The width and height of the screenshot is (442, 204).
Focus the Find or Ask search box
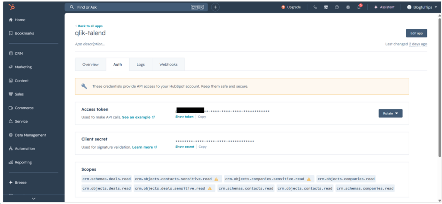136,7
